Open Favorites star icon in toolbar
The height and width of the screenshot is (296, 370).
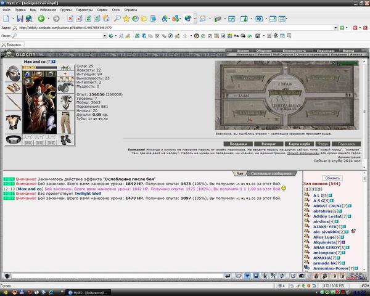pyautogui.click(x=126, y=18)
